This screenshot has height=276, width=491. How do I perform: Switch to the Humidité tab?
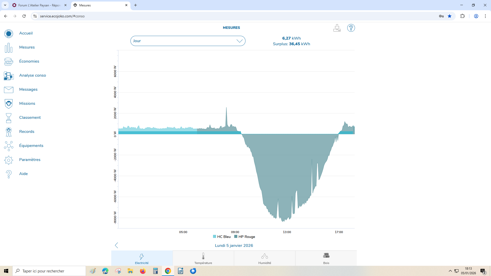tap(264, 258)
